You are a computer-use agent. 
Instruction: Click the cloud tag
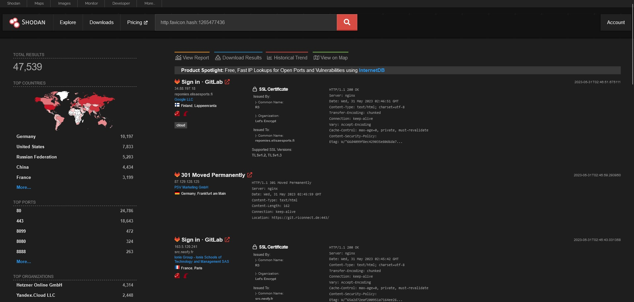tap(181, 125)
